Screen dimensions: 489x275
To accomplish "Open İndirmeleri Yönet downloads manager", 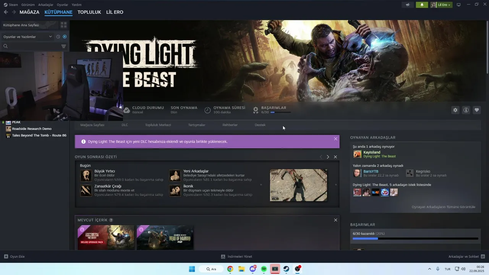I will point(236,257).
